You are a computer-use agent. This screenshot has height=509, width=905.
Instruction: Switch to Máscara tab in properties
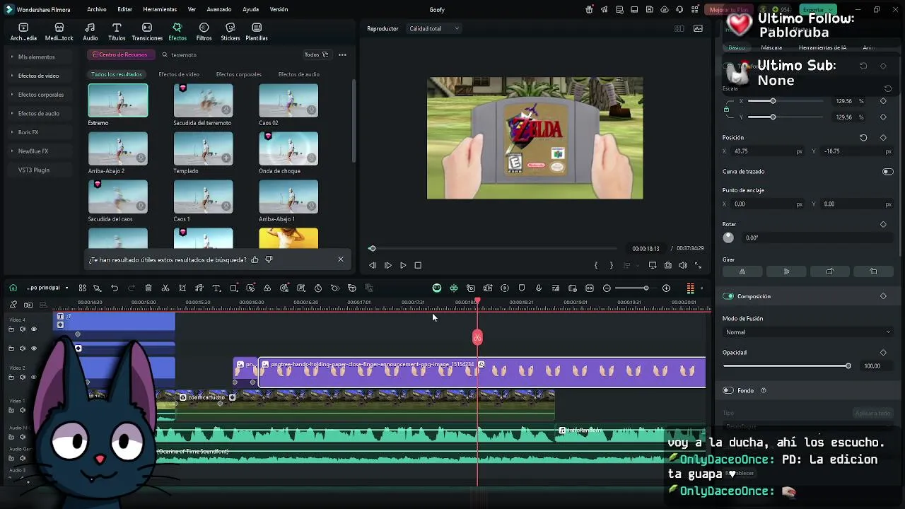point(771,47)
